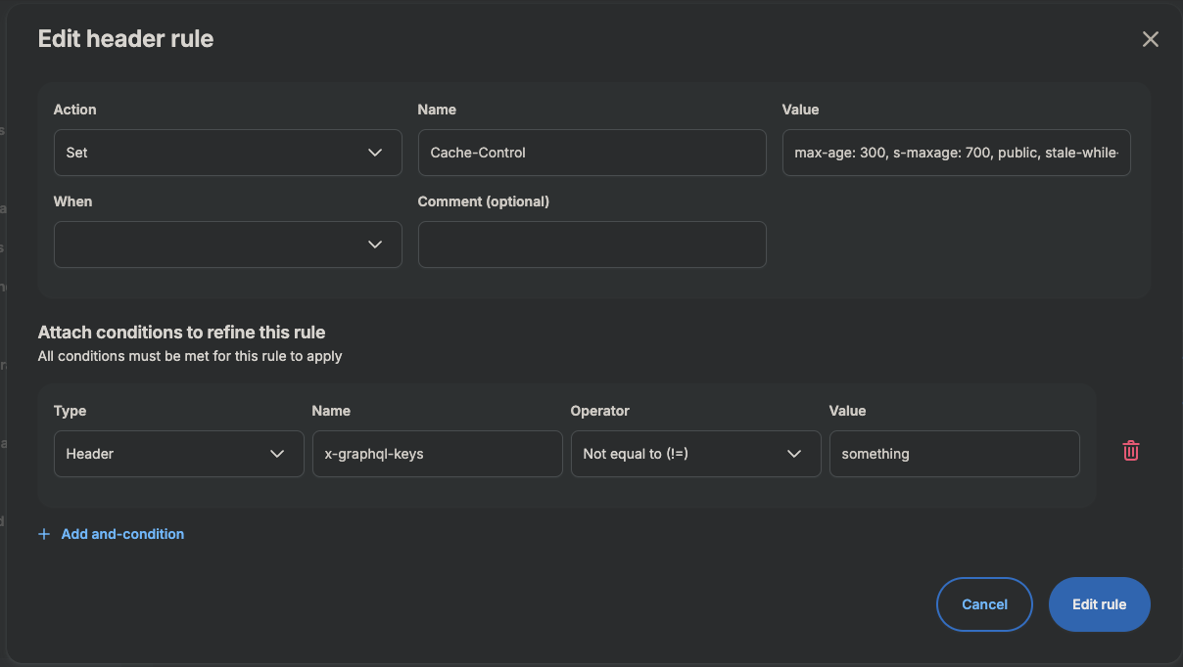Open the Type dropdown showing Header
This screenshot has width=1183, height=667.
[x=179, y=454]
